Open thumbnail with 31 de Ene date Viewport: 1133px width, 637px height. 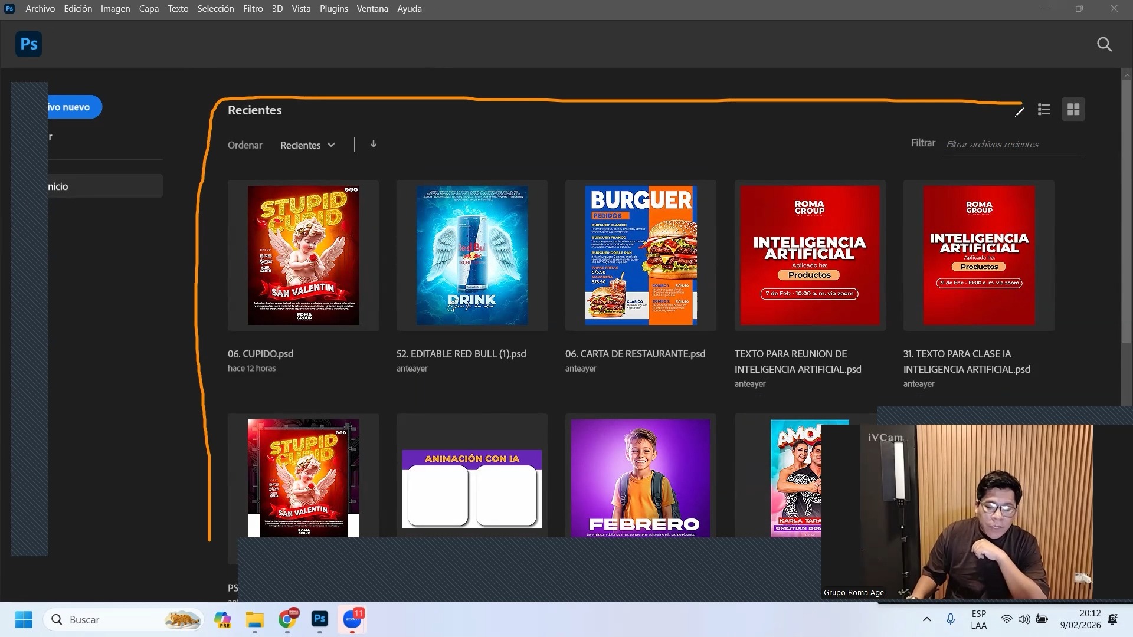click(978, 255)
